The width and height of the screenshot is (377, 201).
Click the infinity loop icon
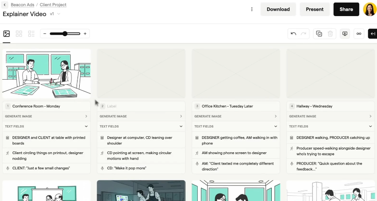[359, 33]
